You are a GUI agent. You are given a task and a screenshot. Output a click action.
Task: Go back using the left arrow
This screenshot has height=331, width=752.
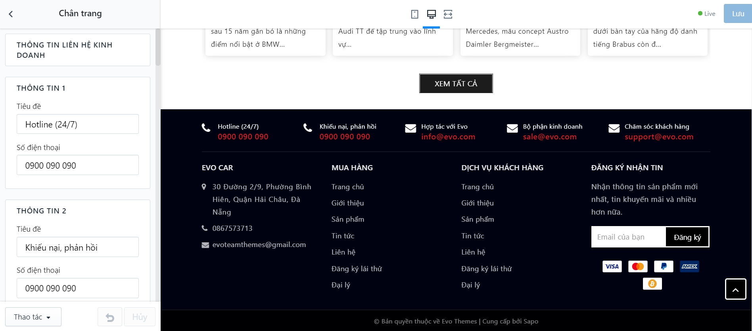pos(11,14)
